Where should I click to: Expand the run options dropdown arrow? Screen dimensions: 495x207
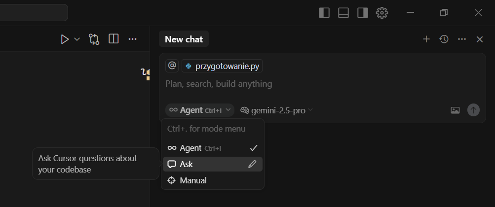[x=76, y=39]
